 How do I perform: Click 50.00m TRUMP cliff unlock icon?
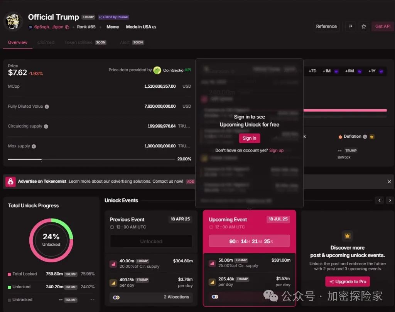(212, 263)
